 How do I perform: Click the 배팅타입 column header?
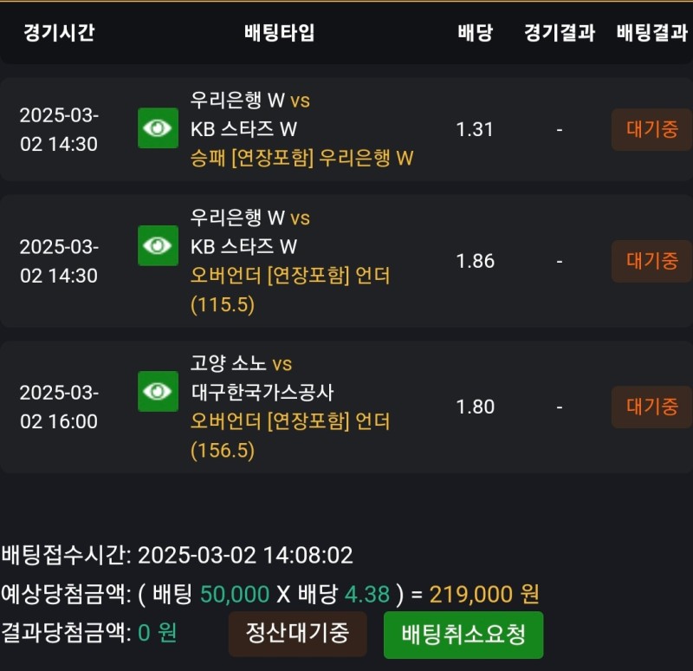coord(280,33)
